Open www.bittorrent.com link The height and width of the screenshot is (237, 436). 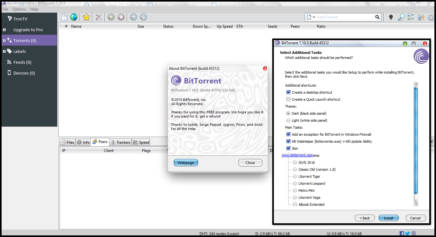coord(297,155)
